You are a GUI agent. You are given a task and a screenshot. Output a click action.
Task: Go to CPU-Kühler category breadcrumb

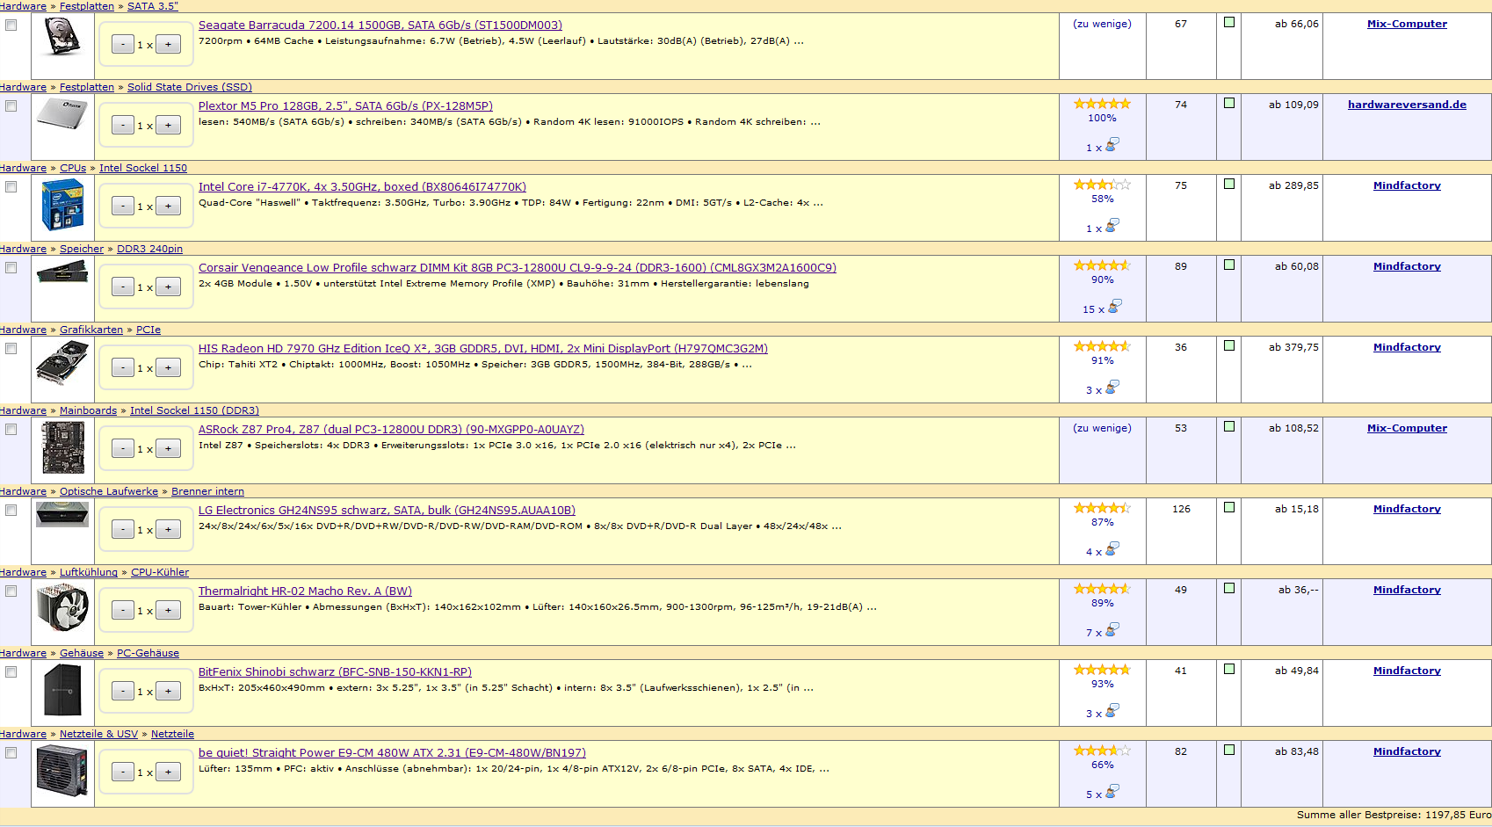[160, 572]
